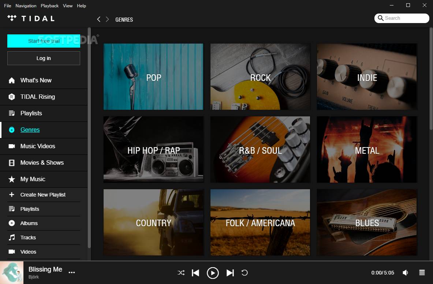Open the R&B / SOUL genre tile
433x284 pixels.
[x=260, y=149]
